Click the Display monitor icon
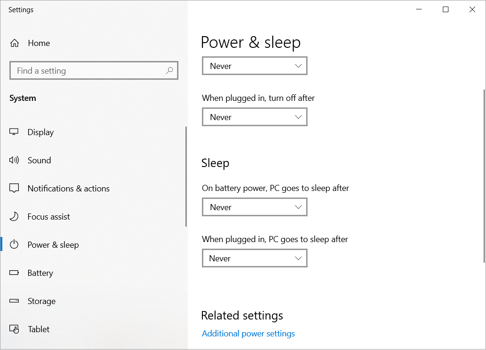The width and height of the screenshot is (486, 350). tap(14, 132)
